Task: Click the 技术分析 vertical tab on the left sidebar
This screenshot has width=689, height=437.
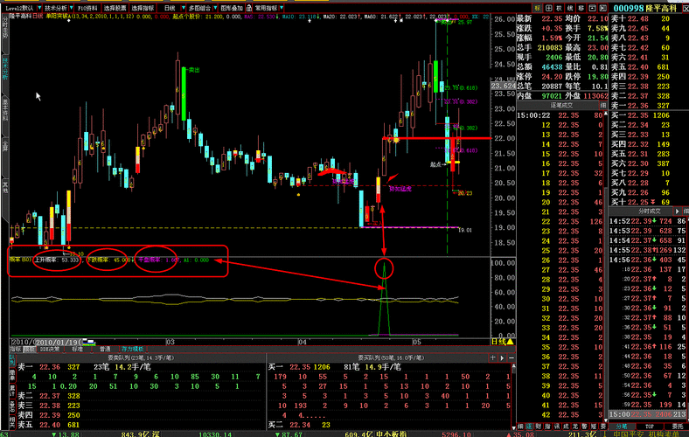Action: pyautogui.click(x=4, y=66)
